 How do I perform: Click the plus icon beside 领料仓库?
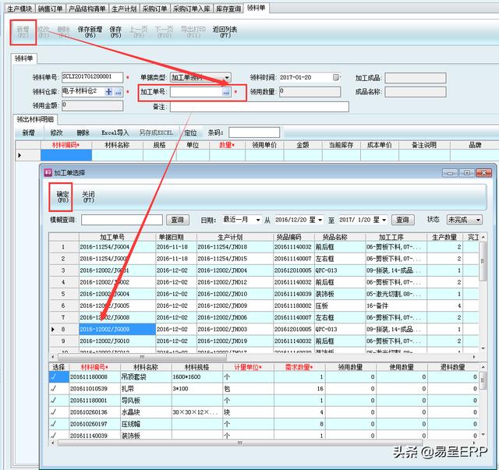109,92
